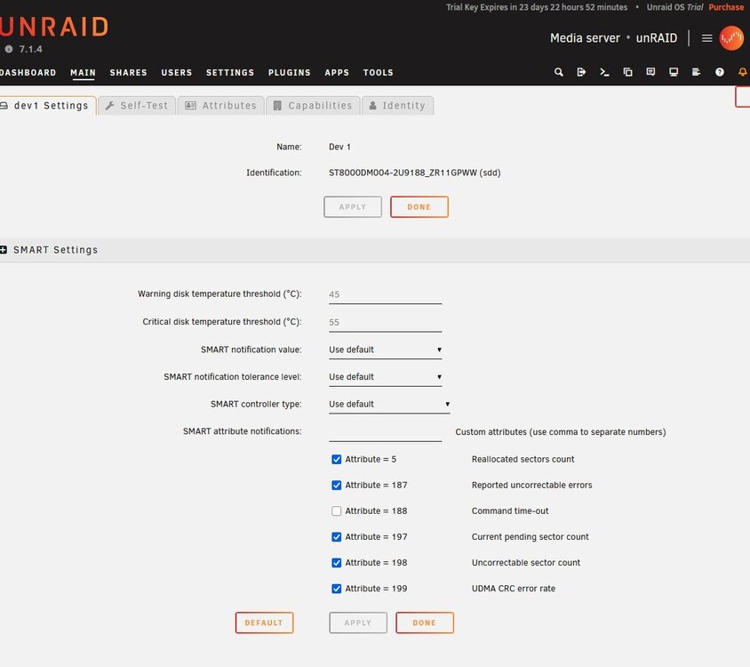Switch to the Self-Test tab
The width and height of the screenshot is (750, 667).
click(137, 105)
